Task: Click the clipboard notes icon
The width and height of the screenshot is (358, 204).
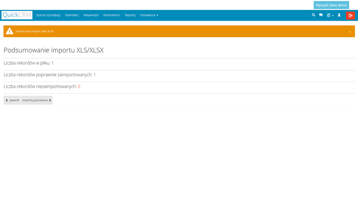Action: [328, 15]
